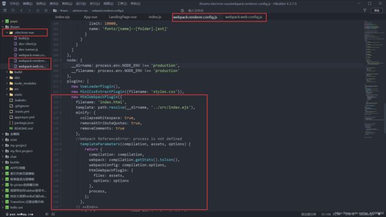Click the node_modules folder icon
Image resolution: width=386 pixels, height=217 pixels.
11,83
